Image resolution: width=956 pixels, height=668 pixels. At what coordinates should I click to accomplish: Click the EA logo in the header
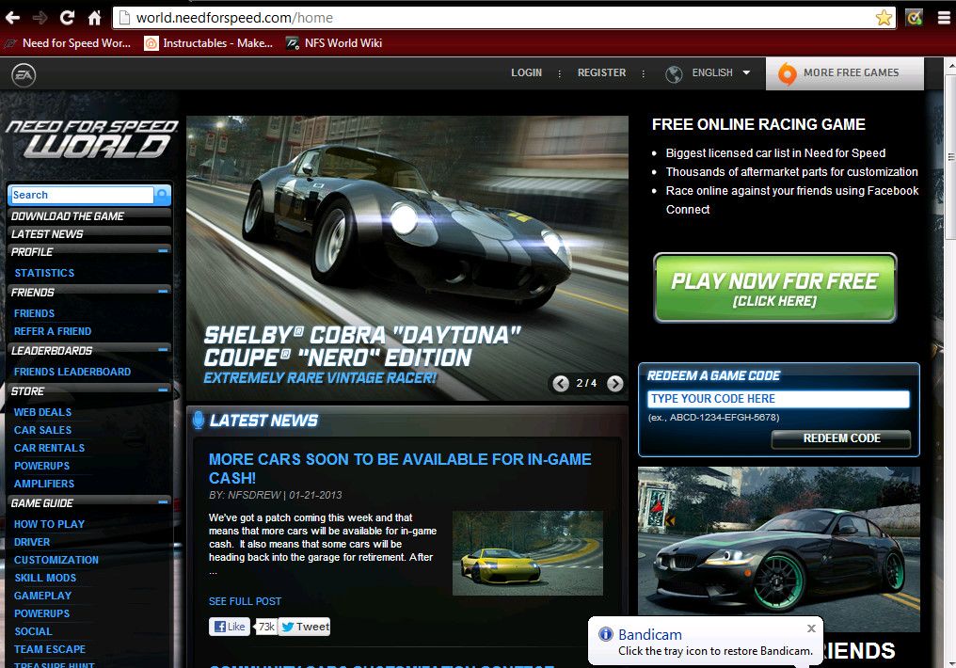tap(24, 75)
